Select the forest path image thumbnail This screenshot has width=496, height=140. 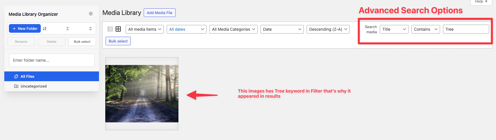pos(142,94)
